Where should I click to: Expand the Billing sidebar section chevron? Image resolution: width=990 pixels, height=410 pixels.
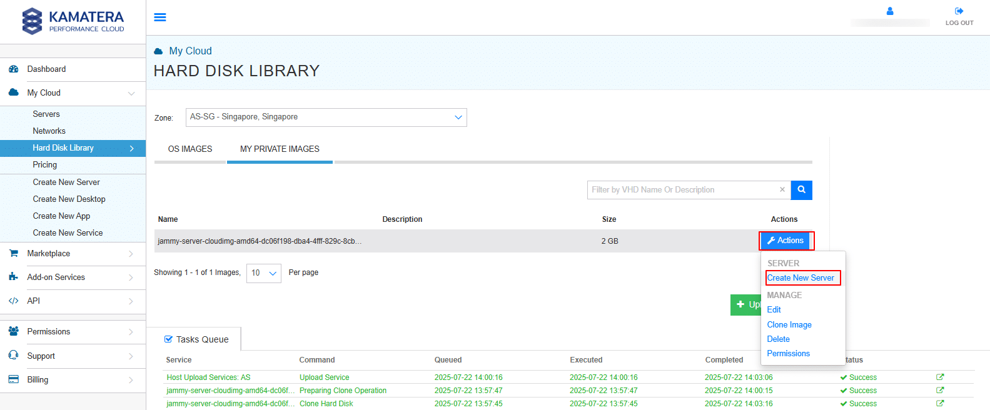tap(131, 380)
